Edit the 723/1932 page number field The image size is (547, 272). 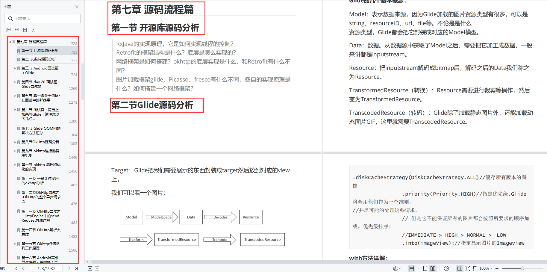click(46, 268)
